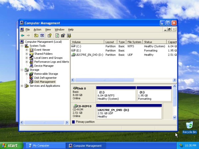The image size is (199, 149).
Task: Click the Storage node icon
Action: [27, 70]
